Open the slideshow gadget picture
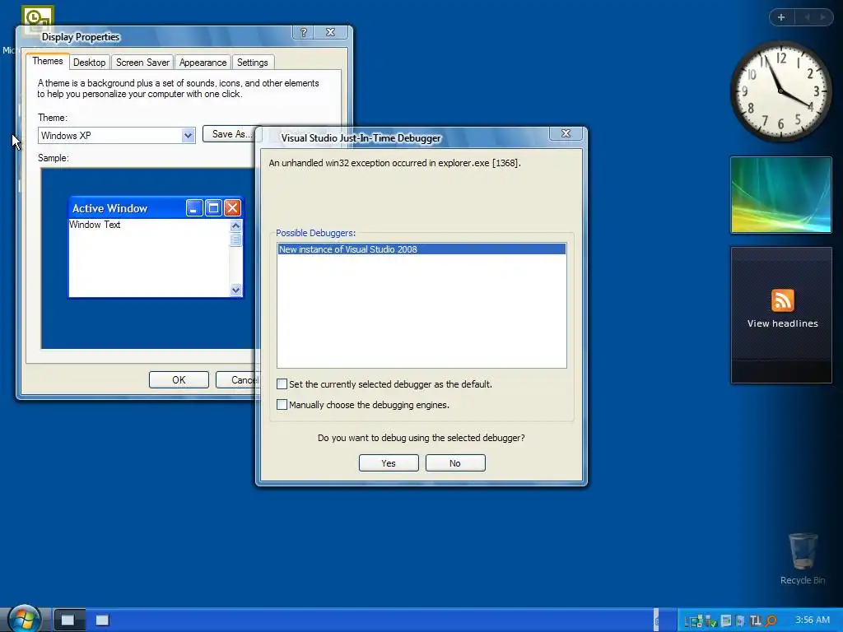The width and height of the screenshot is (843, 632). tap(780, 195)
